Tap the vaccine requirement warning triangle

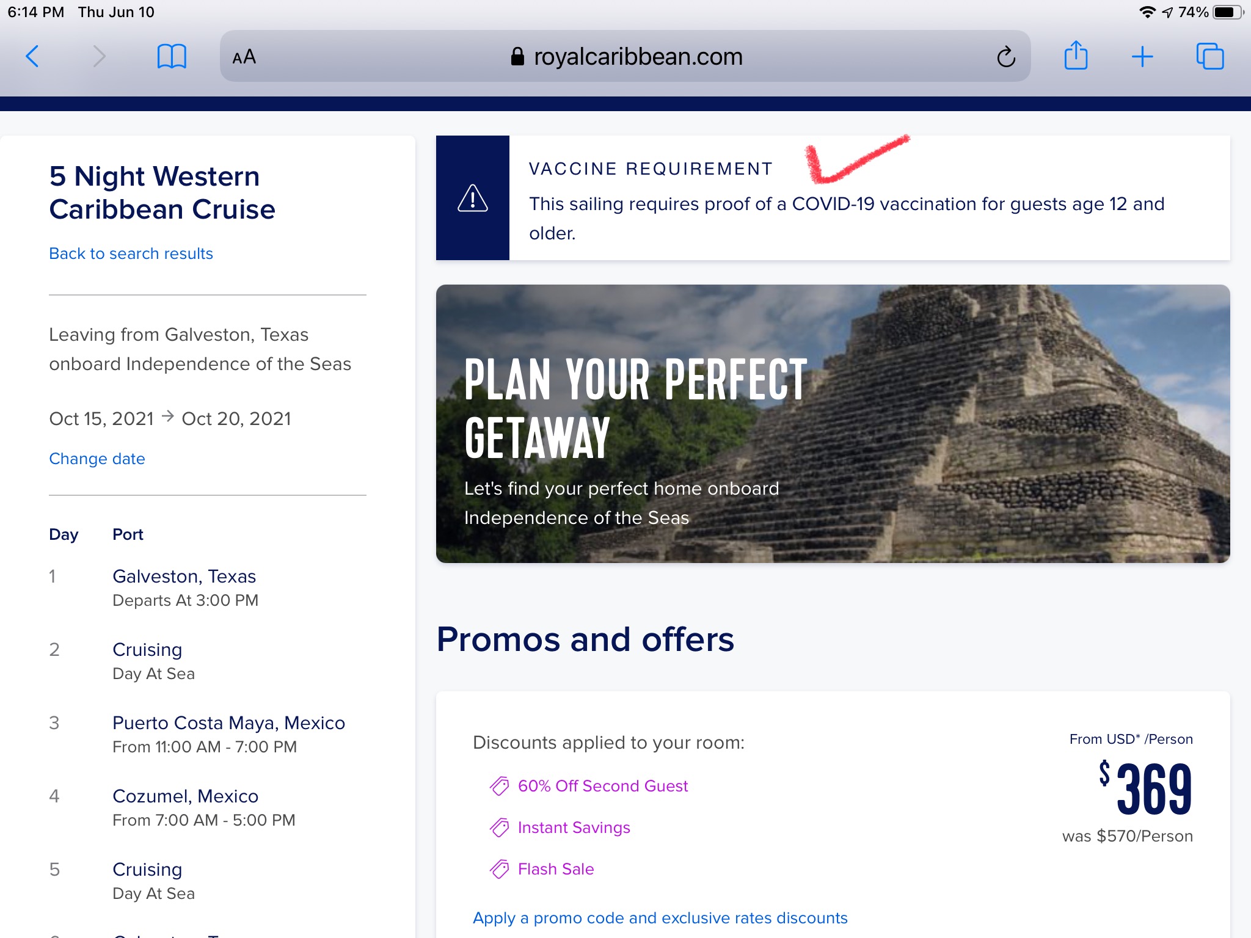pos(473,198)
